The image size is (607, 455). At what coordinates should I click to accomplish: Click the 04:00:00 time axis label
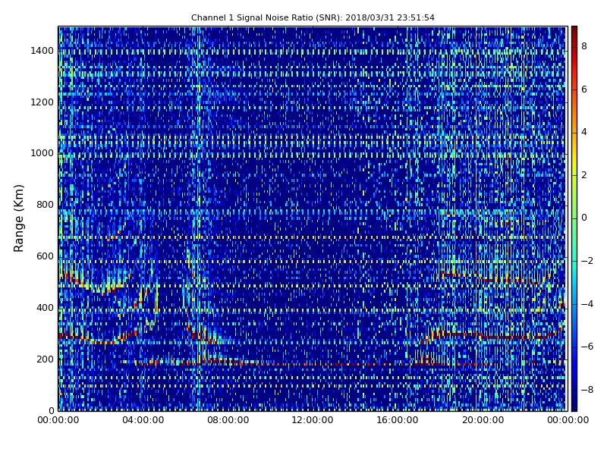143,420
